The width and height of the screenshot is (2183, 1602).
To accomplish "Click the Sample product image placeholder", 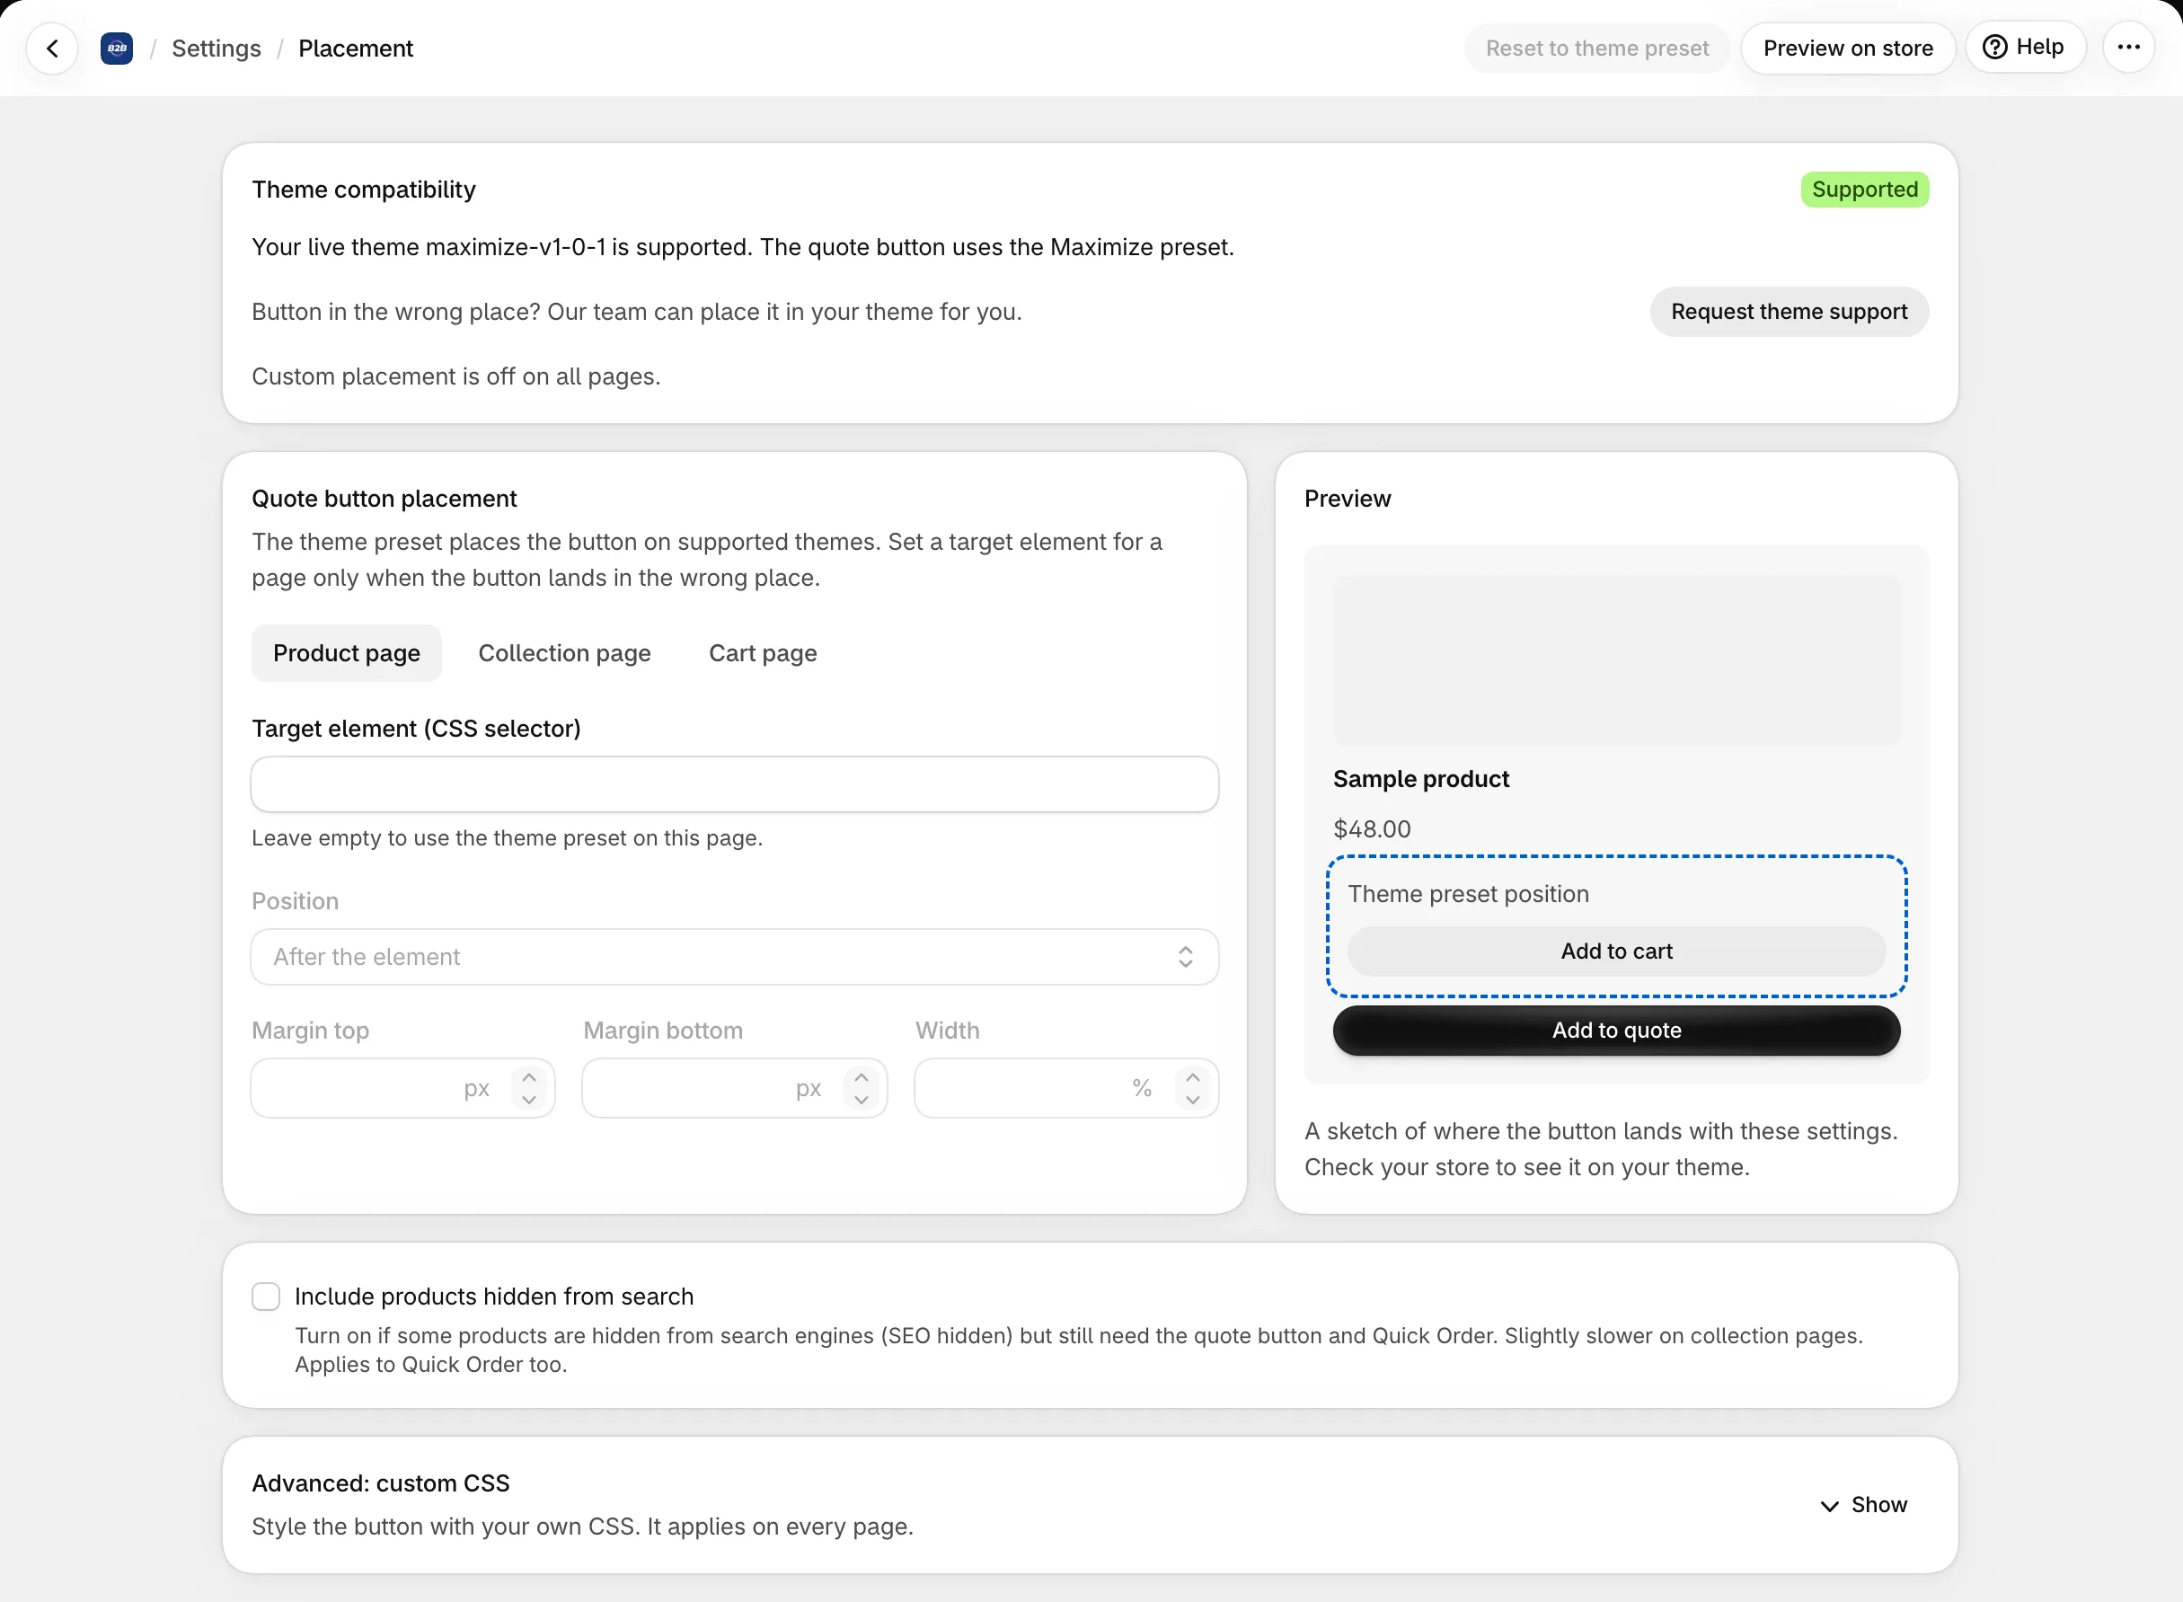I will pyautogui.click(x=1616, y=660).
